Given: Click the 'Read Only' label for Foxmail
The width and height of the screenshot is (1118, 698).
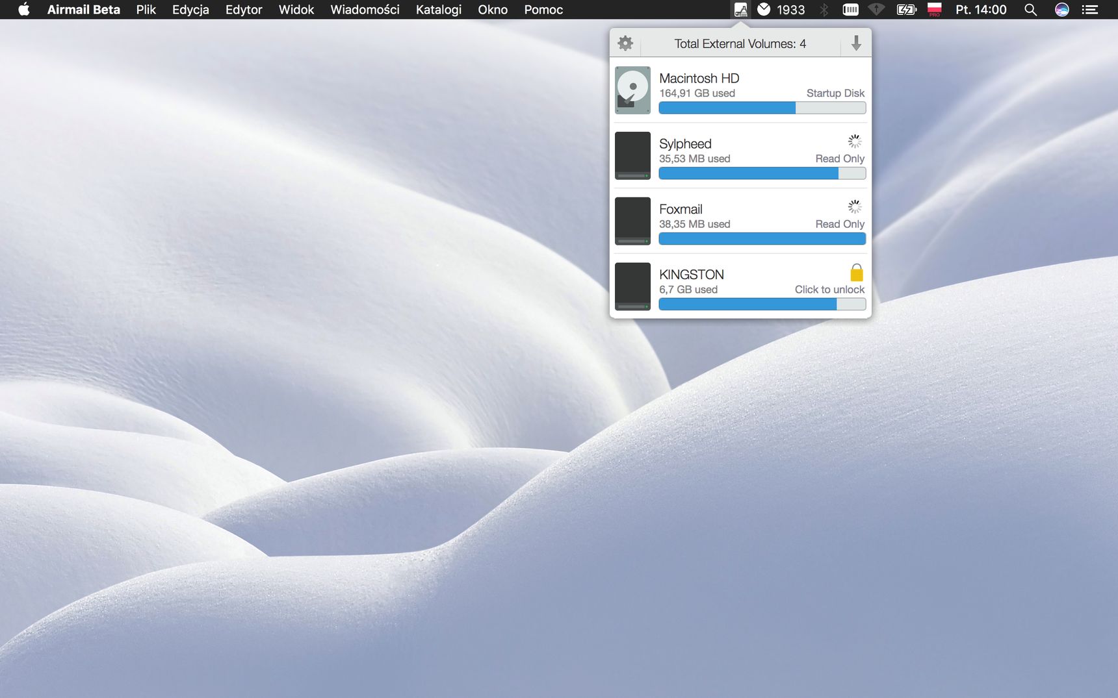Looking at the screenshot, I should [840, 224].
